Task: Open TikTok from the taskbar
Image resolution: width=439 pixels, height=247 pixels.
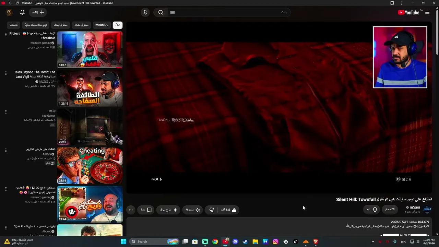Action: tap(296, 242)
